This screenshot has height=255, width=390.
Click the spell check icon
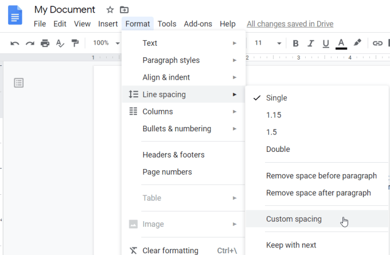tap(60, 43)
